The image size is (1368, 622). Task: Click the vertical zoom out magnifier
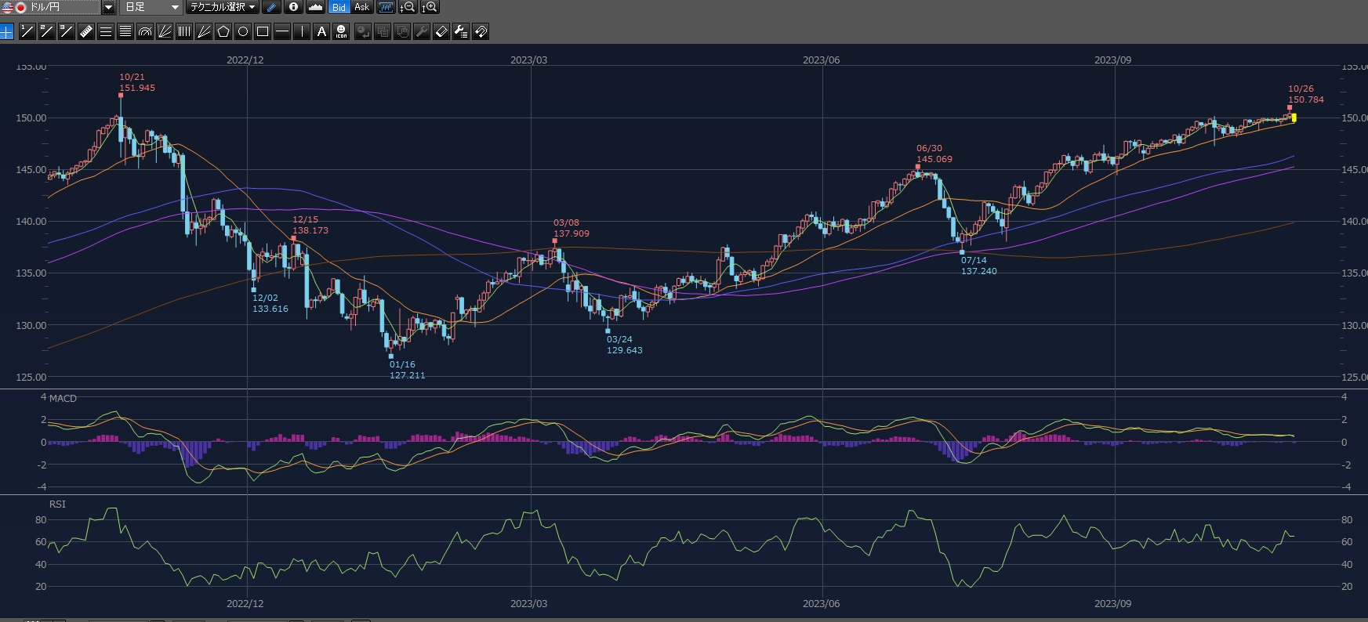tap(408, 7)
